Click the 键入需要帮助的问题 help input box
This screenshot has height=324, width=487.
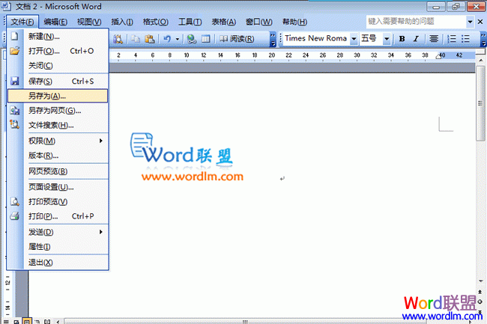click(416, 22)
